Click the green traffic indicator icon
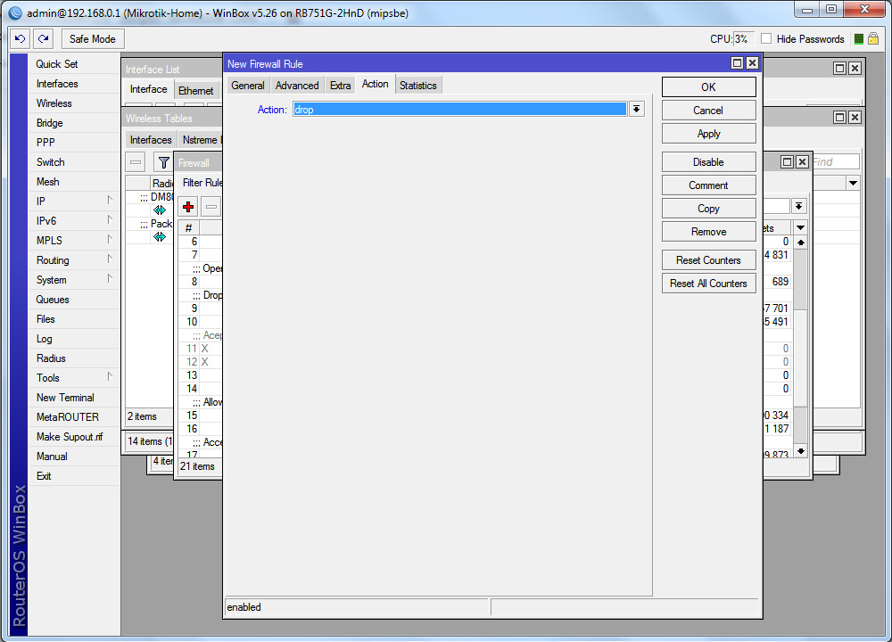This screenshot has width=892, height=642. tap(858, 39)
